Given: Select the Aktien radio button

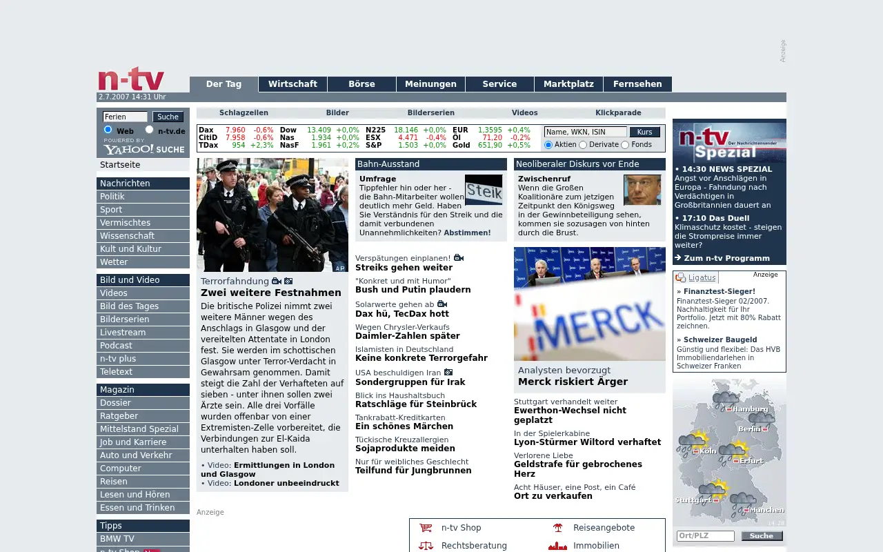Looking at the screenshot, I should [x=548, y=145].
